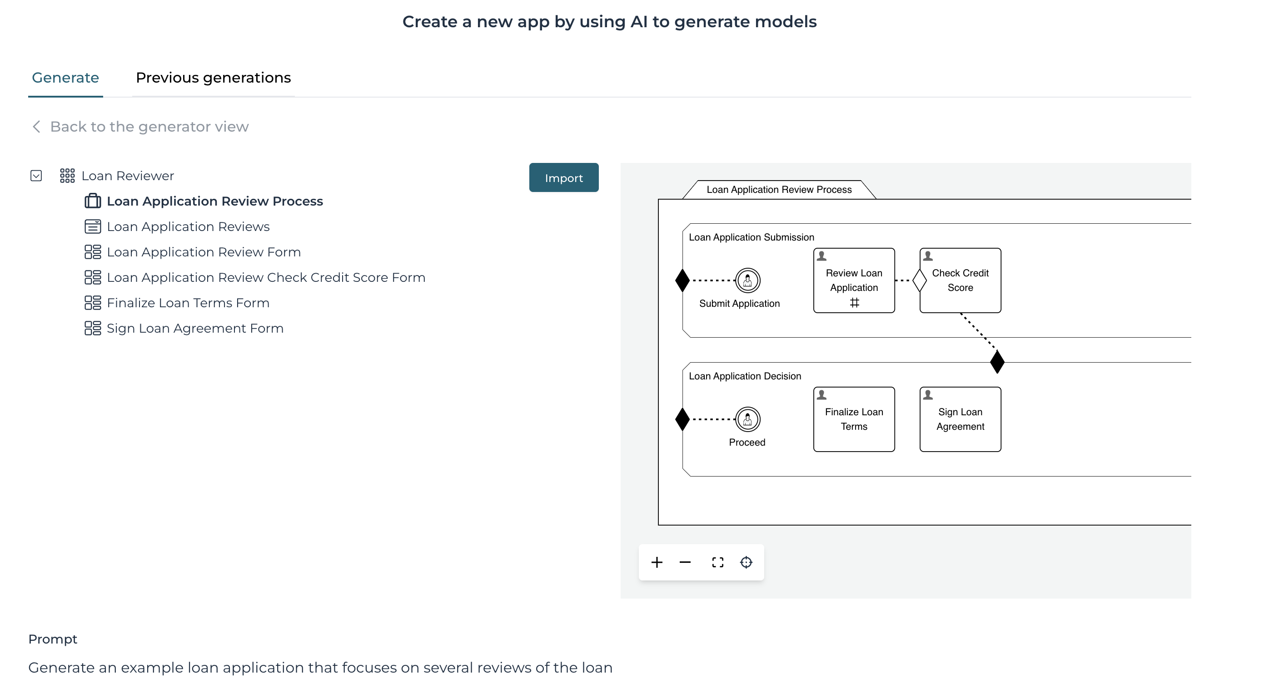Go back to the generator view
This screenshot has width=1264, height=698.
(149, 127)
